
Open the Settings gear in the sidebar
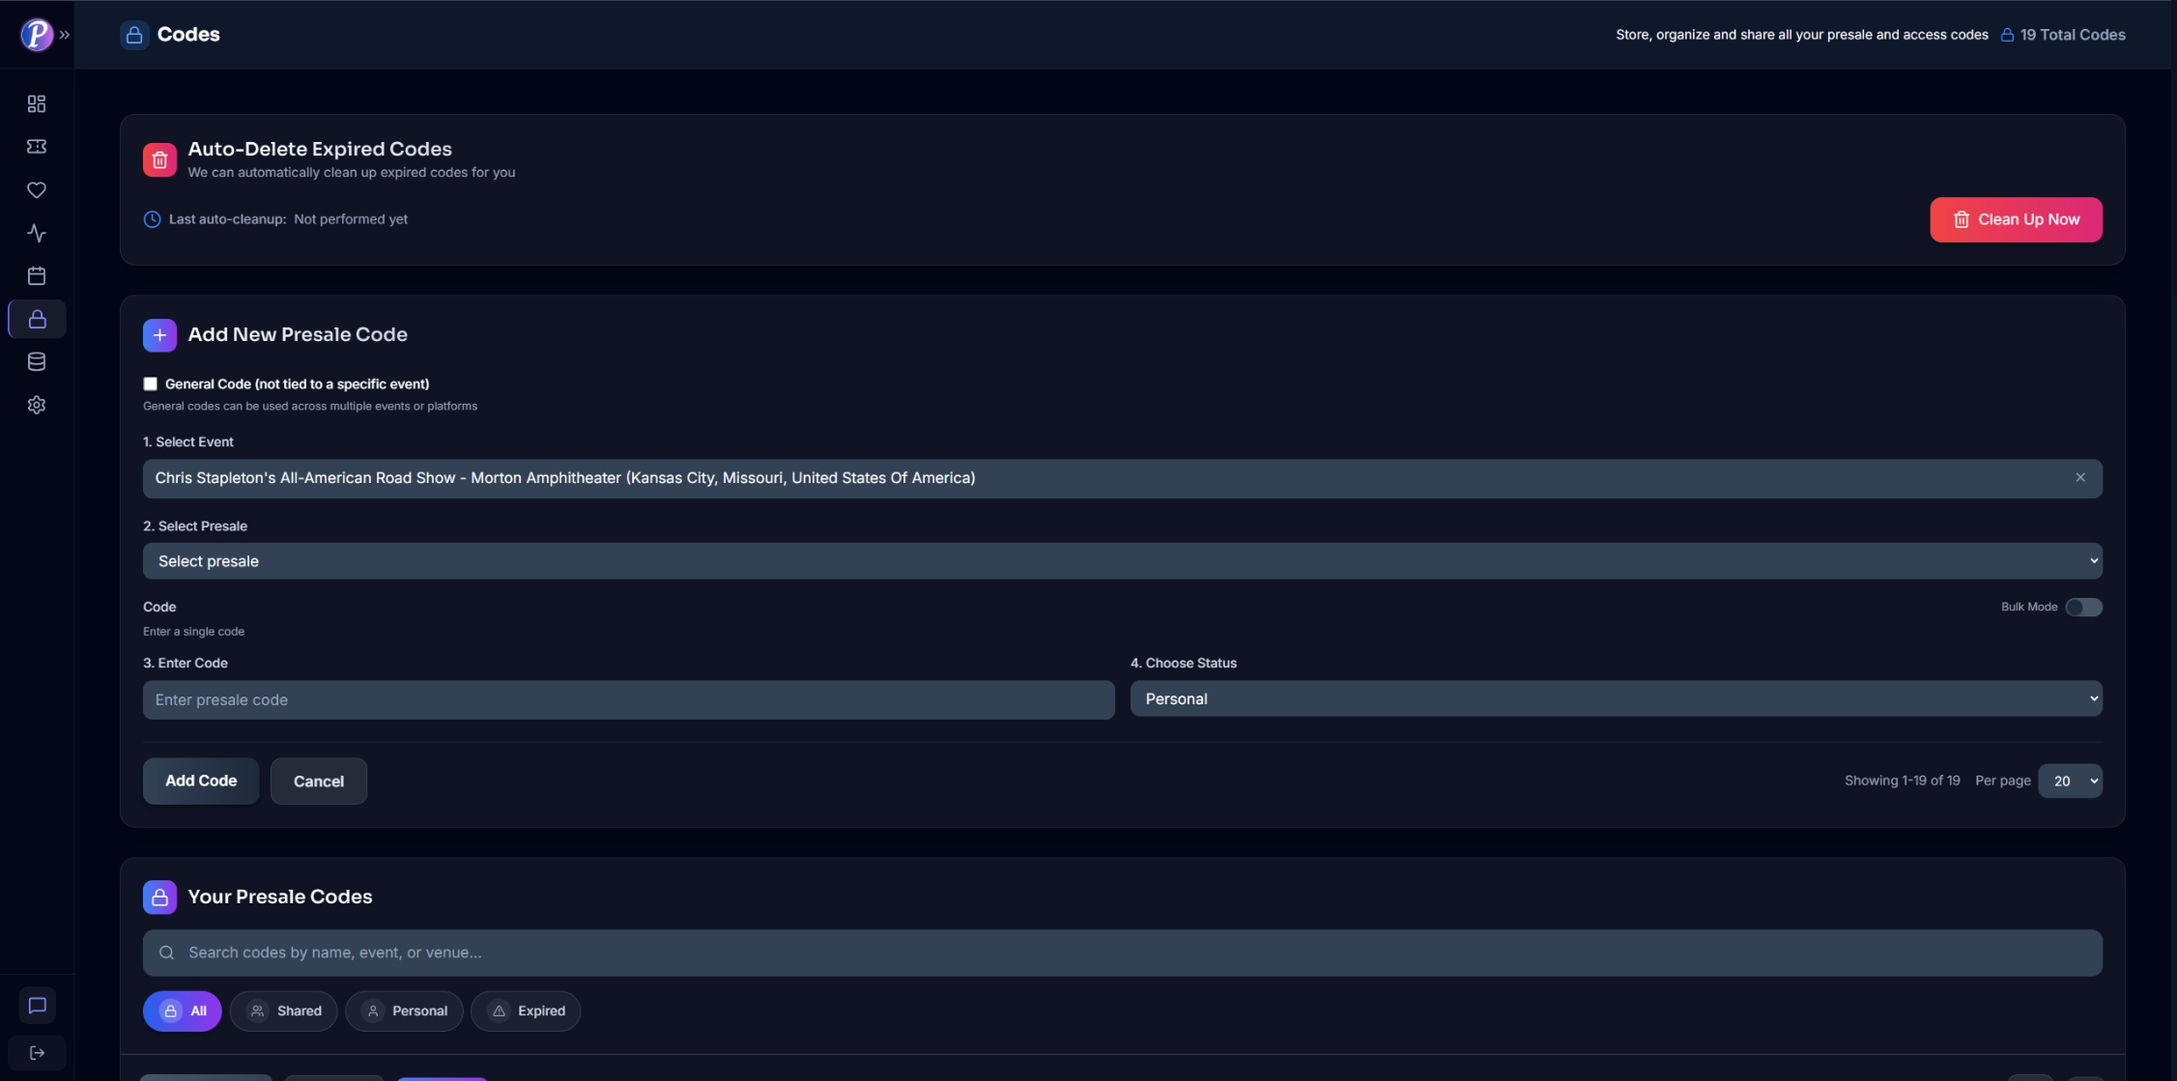(36, 405)
